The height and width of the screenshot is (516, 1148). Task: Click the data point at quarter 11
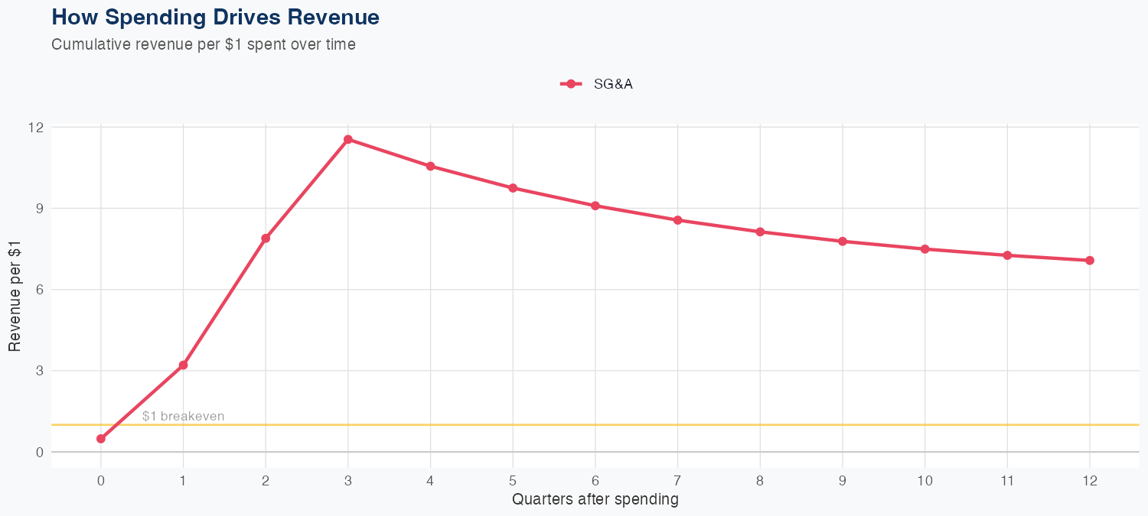(1007, 255)
